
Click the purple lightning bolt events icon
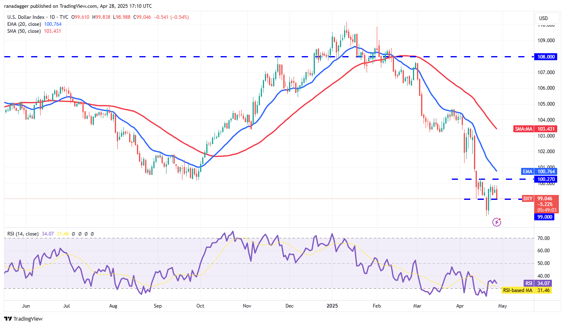(x=497, y=222)
